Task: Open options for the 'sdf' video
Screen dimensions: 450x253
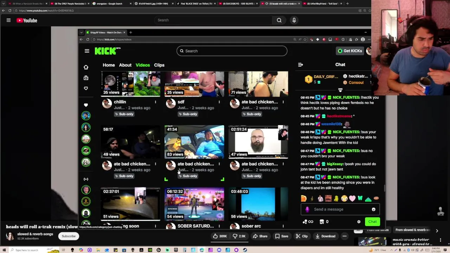Action: [219, 102]
